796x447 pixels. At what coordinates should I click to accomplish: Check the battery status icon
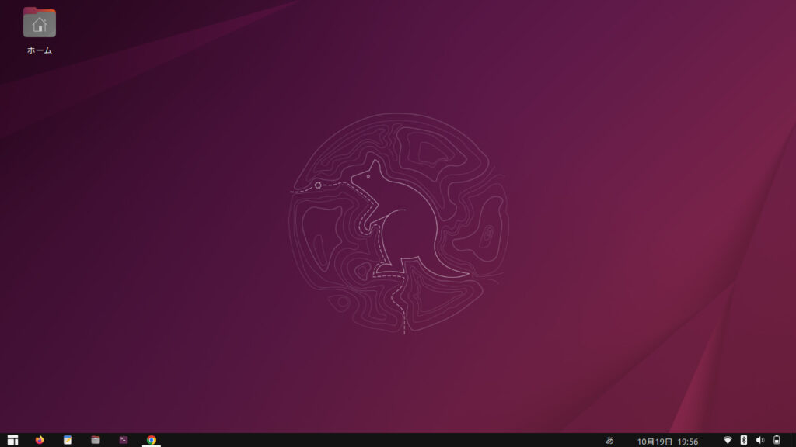coord(776,440)
